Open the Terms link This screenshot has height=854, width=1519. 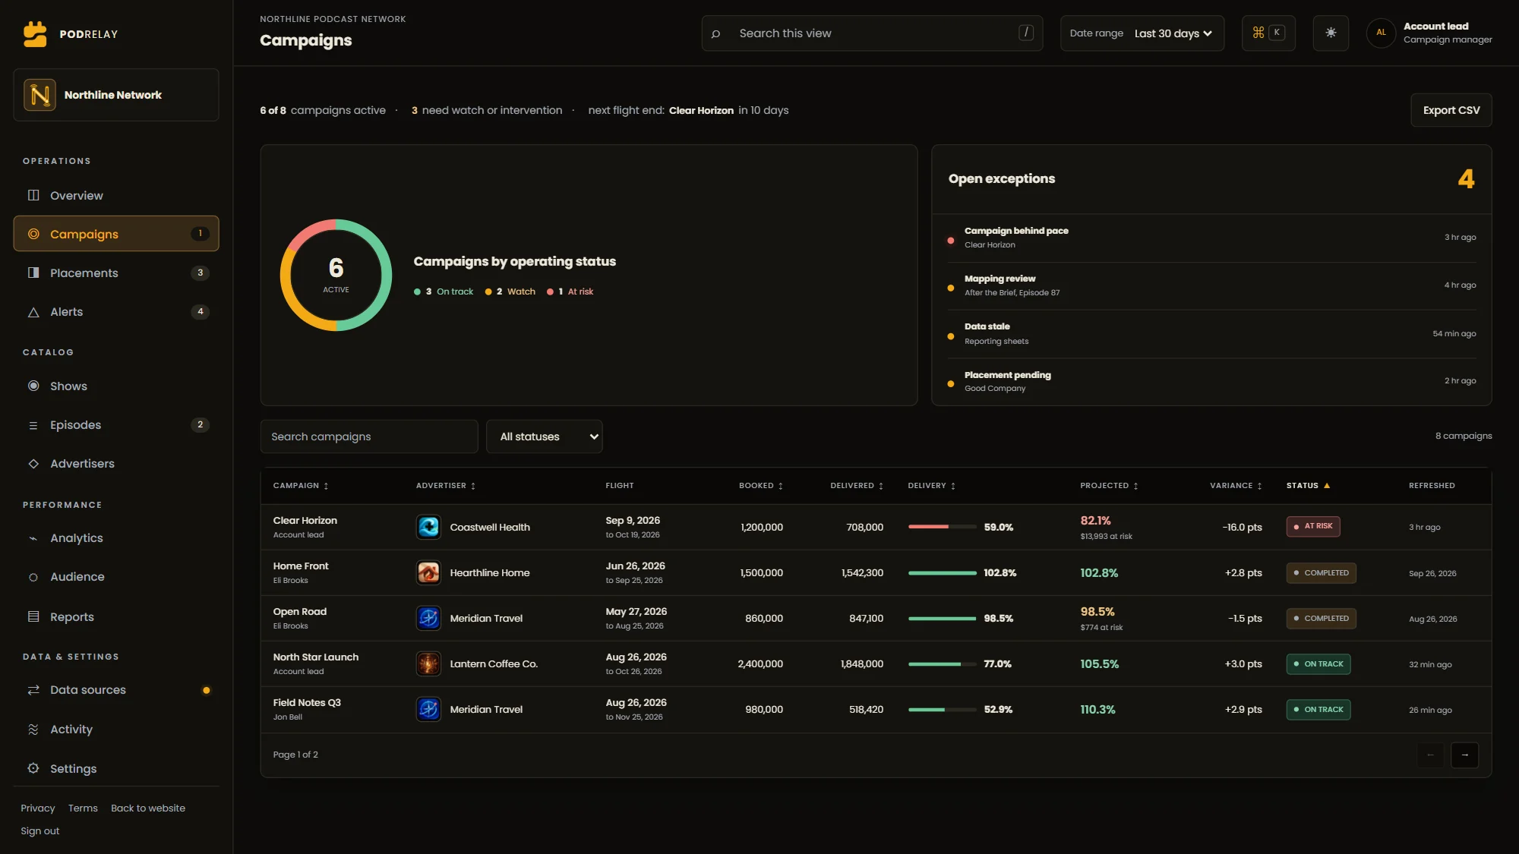tap(83, 808)
